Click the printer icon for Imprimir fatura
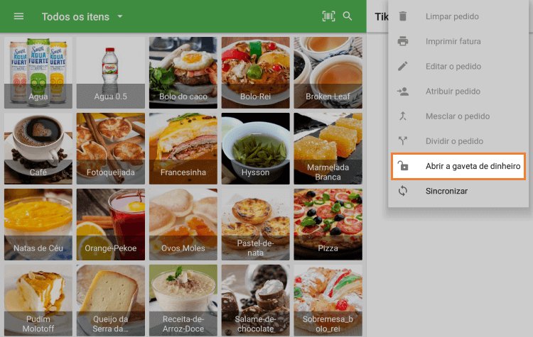Image resolution: width=533 pixels, height=337 pixels. pos(403,41)
